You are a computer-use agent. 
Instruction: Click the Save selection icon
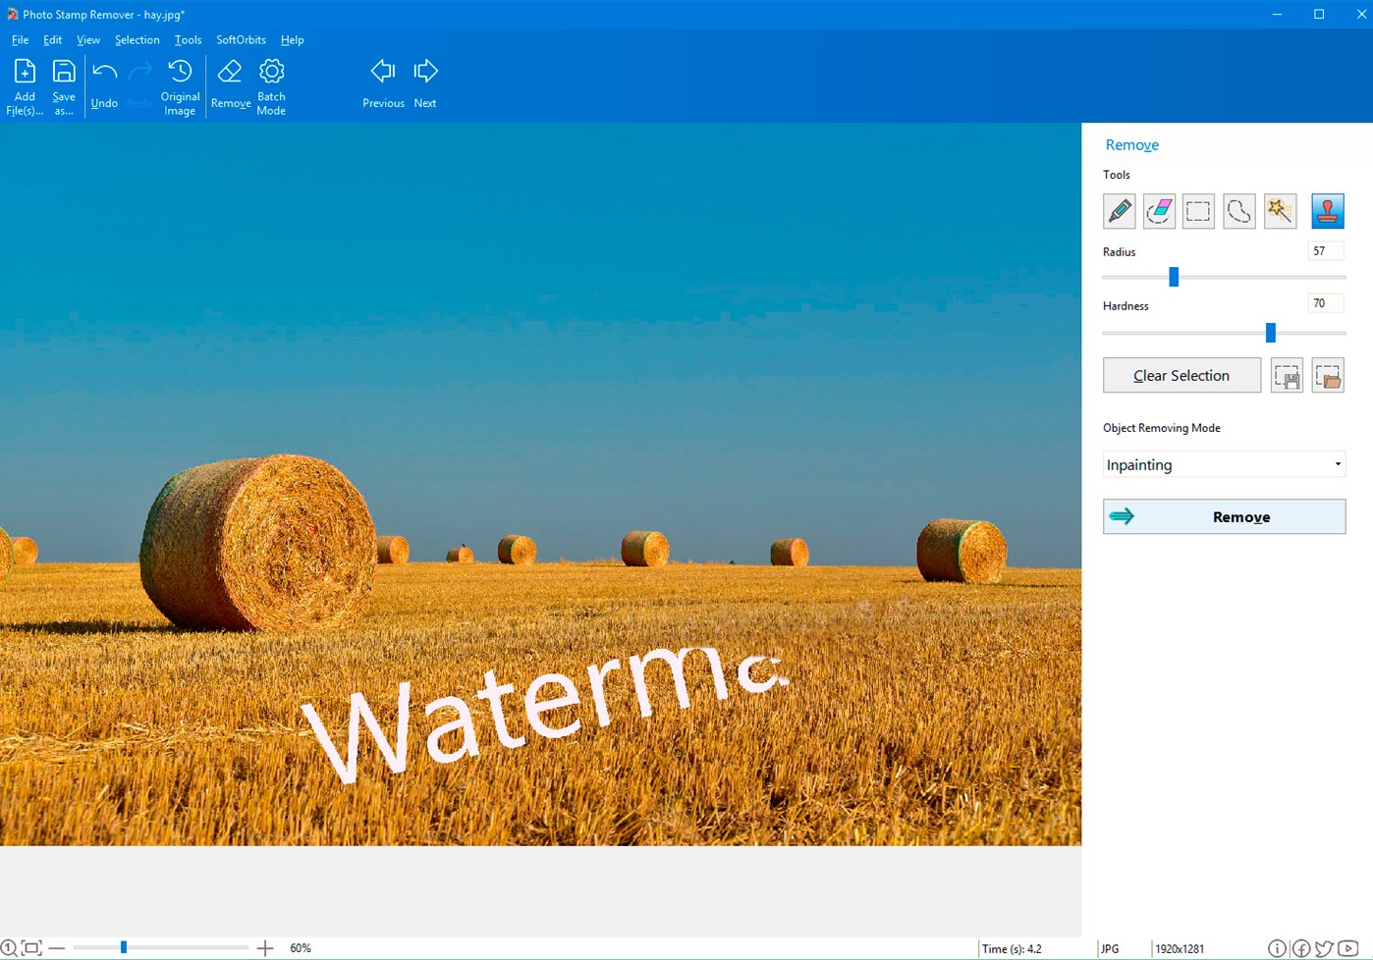tap(1287, 376)
